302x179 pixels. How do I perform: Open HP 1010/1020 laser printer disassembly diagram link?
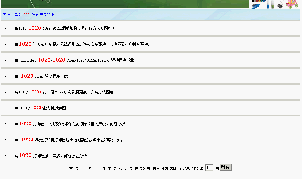coord(40,108)
